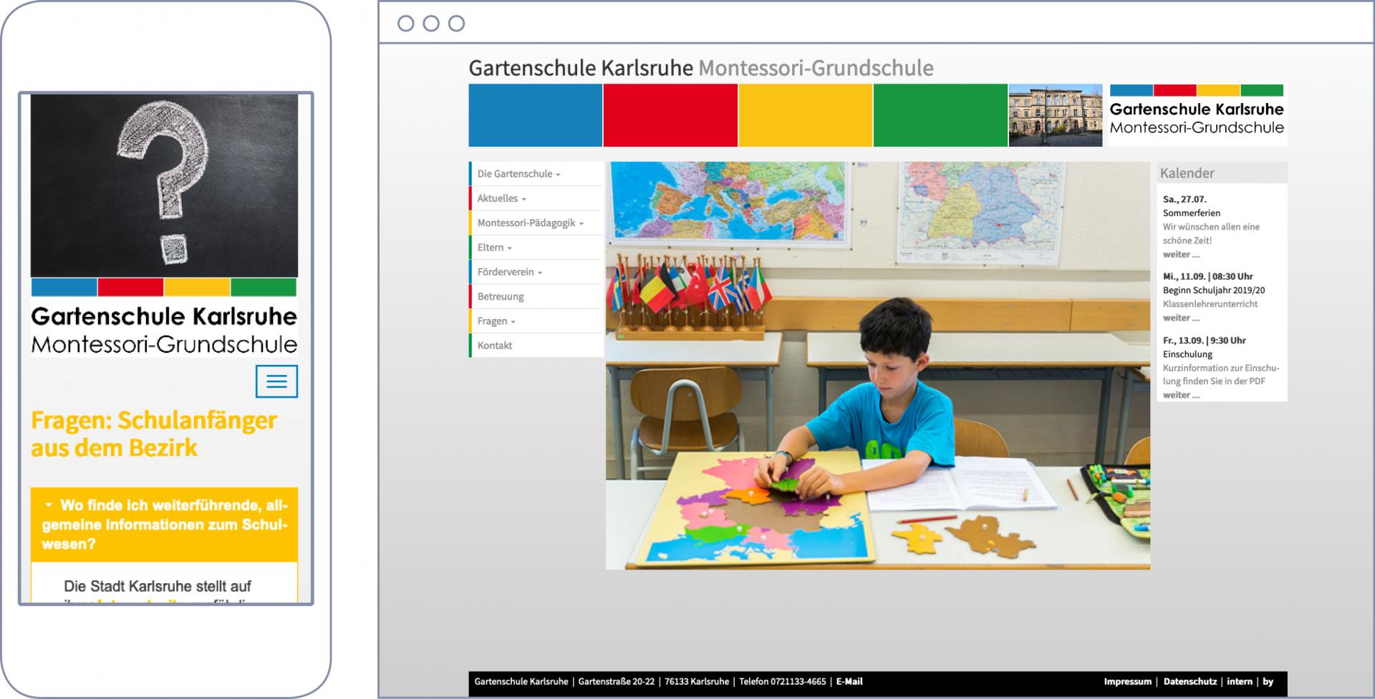
Task: Open the intern footer link
Action: (1240, 682)
